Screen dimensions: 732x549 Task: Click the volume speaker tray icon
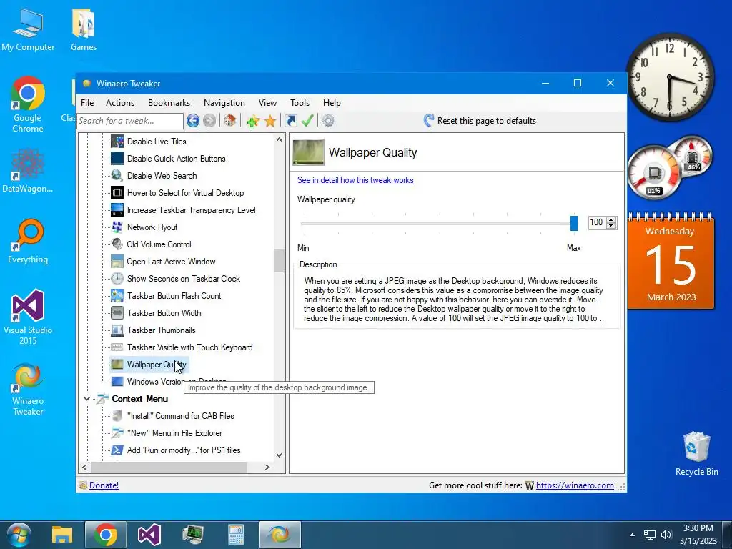pyautogui.click(x=666, y=535)
